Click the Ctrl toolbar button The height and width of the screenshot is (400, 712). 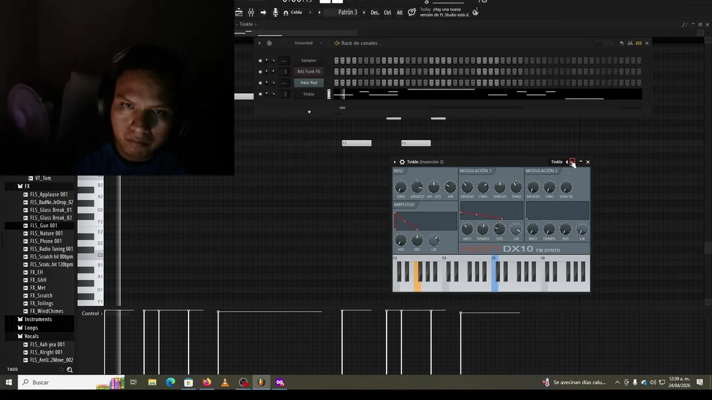click(x=387, y=12)
